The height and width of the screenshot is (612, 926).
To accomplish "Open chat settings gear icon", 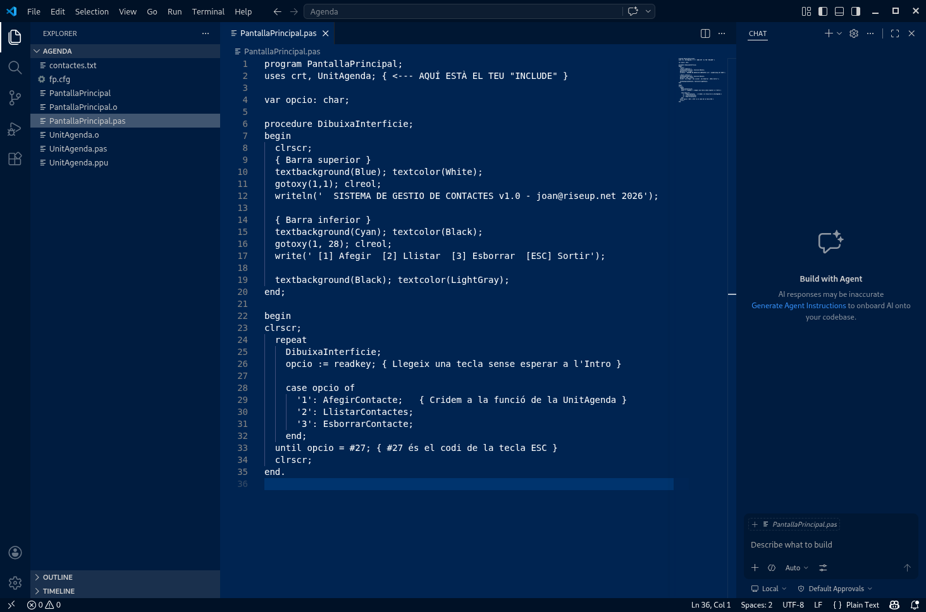I will click(x=854, y=33).
